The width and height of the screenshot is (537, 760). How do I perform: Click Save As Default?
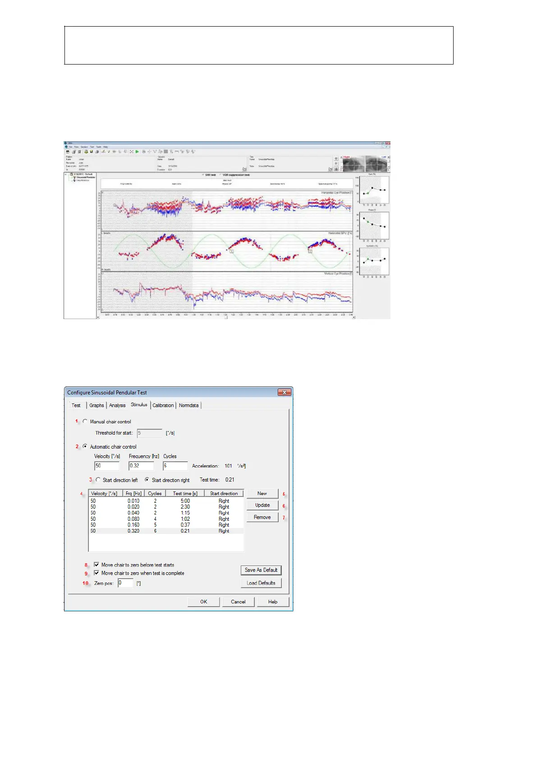(x=261, y=570)
